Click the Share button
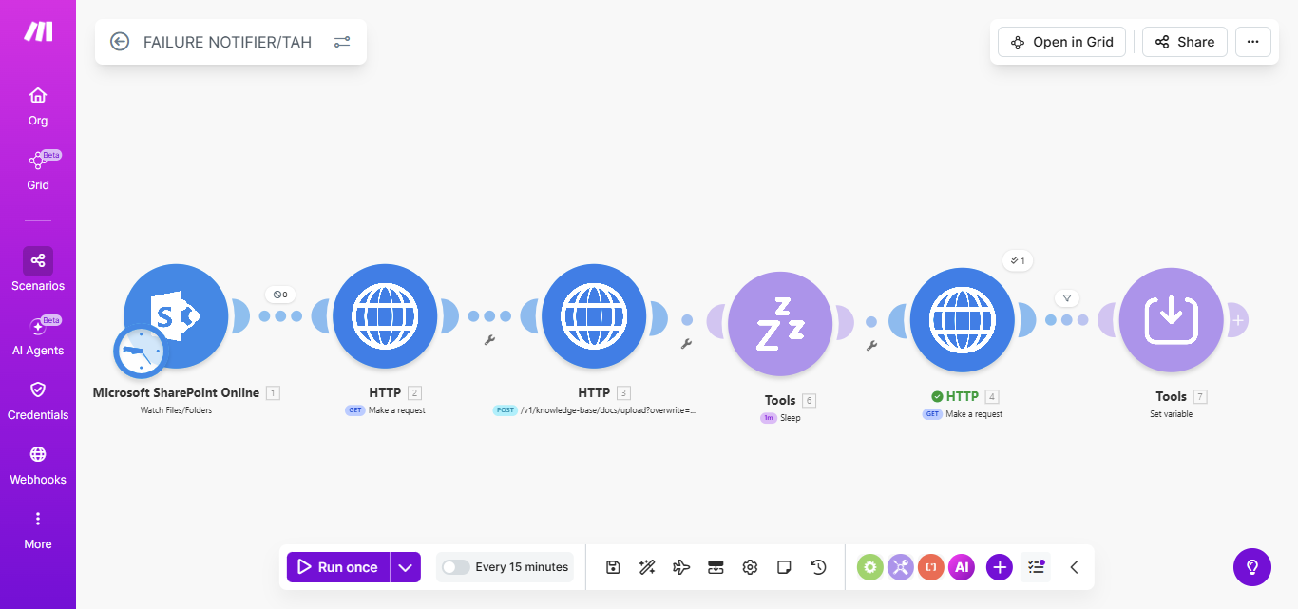This screenshot has width=1298, height=609. coord(1185,42)
